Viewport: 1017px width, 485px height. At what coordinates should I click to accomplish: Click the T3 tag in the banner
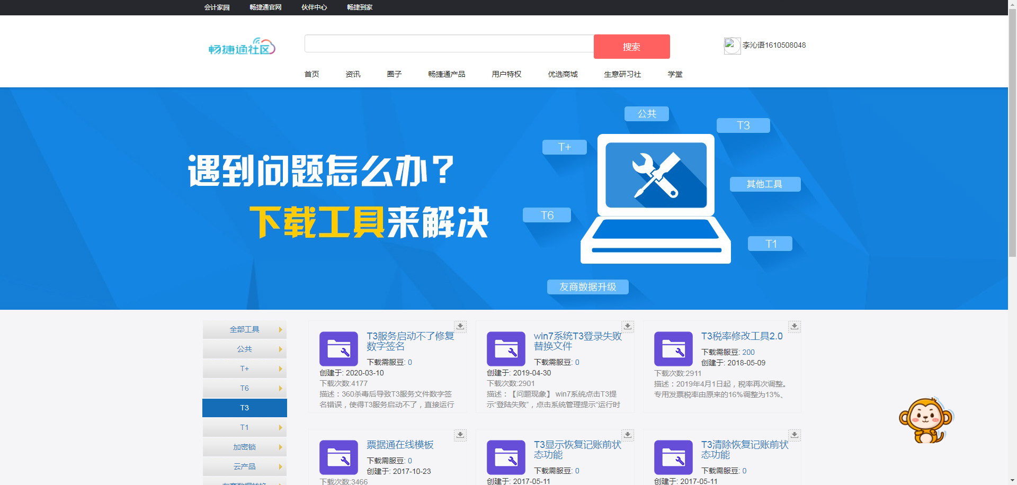[x=743, y=125]
